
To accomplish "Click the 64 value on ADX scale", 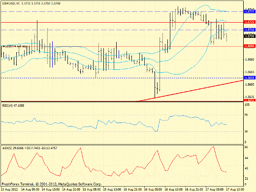I will tap(246, 158).
